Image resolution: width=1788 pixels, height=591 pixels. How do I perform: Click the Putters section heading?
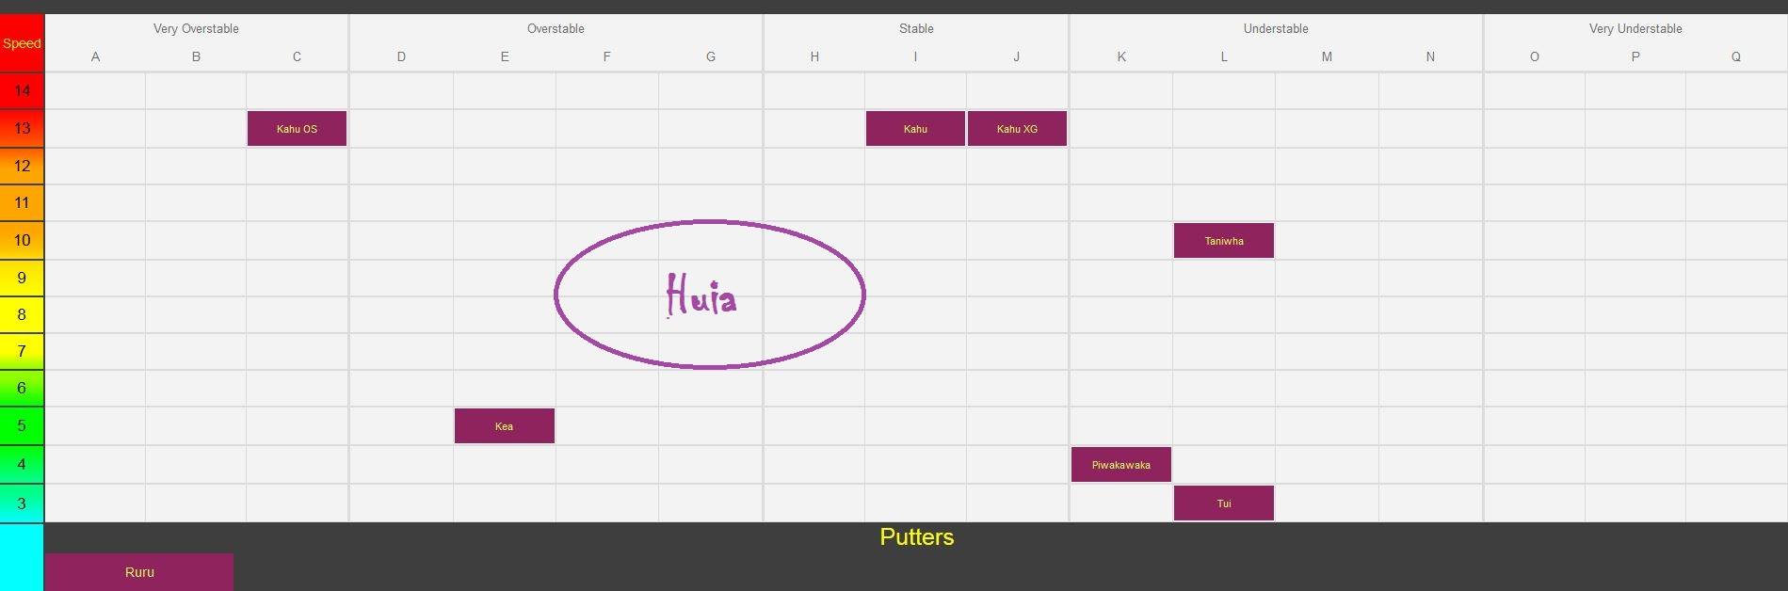pos(917,537)
